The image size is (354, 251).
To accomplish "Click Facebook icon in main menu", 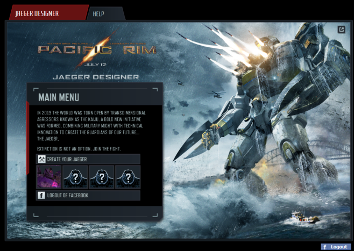I will [41, 195].
